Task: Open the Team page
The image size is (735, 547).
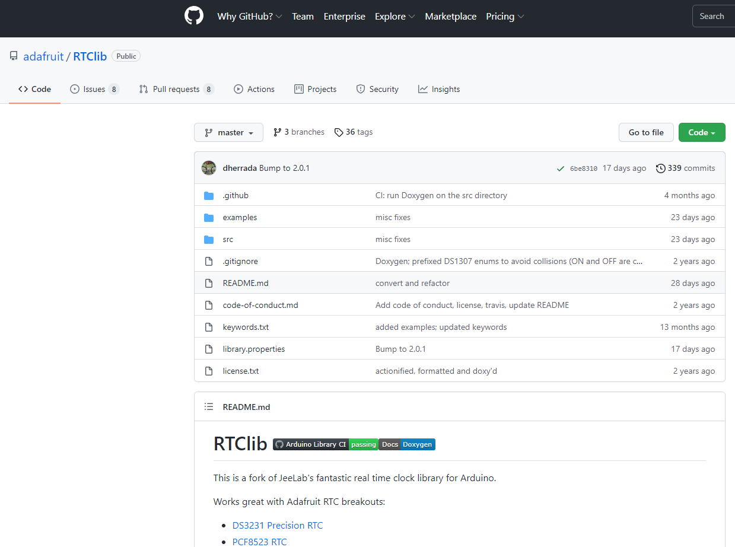Action: (x=303, y=17)
